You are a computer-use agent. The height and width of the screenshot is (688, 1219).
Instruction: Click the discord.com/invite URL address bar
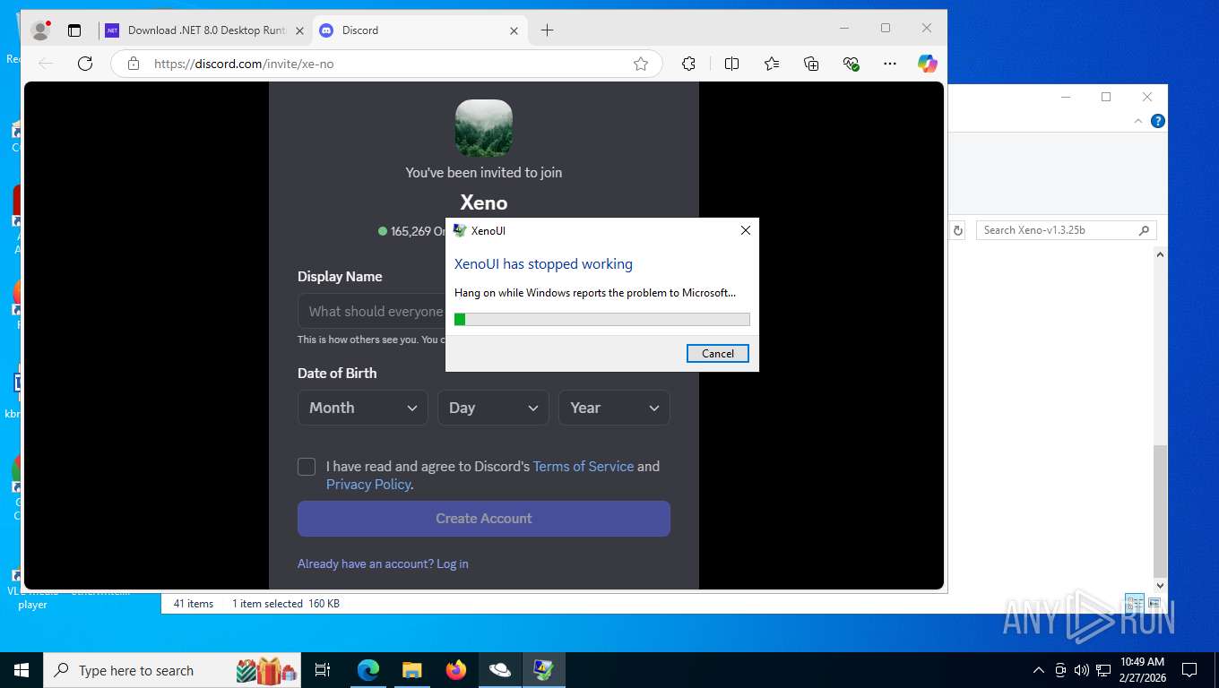pos(385,64)
